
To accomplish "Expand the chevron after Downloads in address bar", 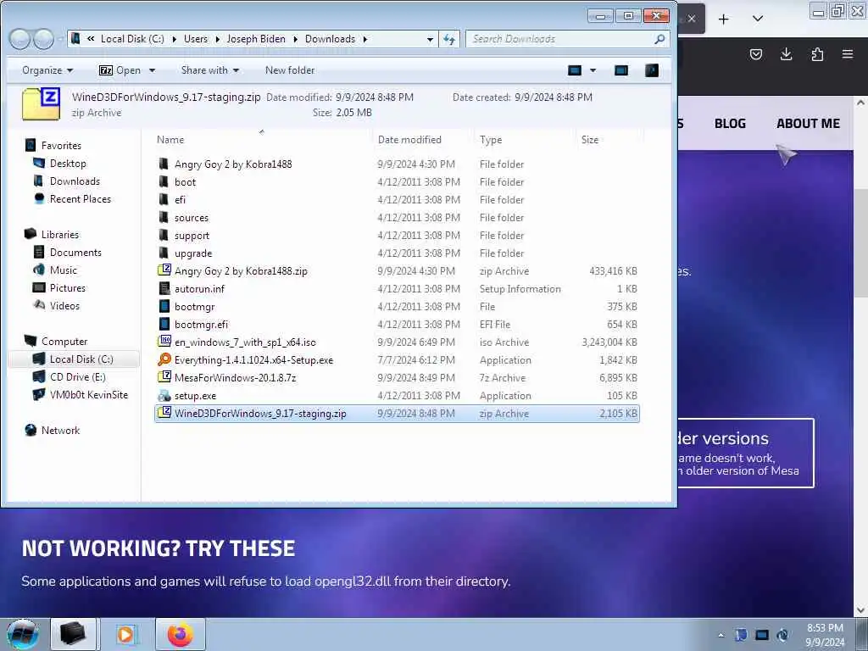I will (365, 39).
